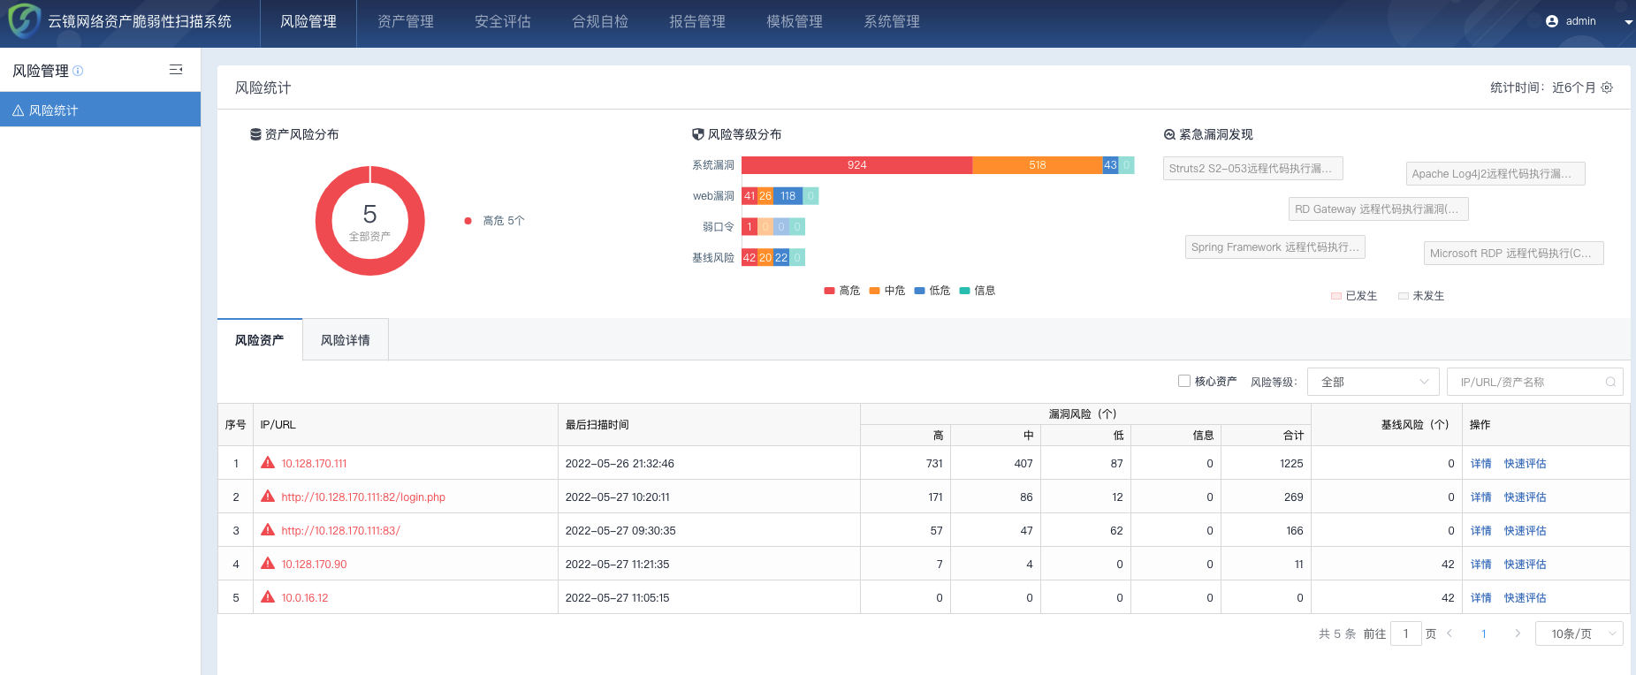This screenshot has width=1636, height=675.
Task: Open 资产管理 top menu
Action: 406,22
